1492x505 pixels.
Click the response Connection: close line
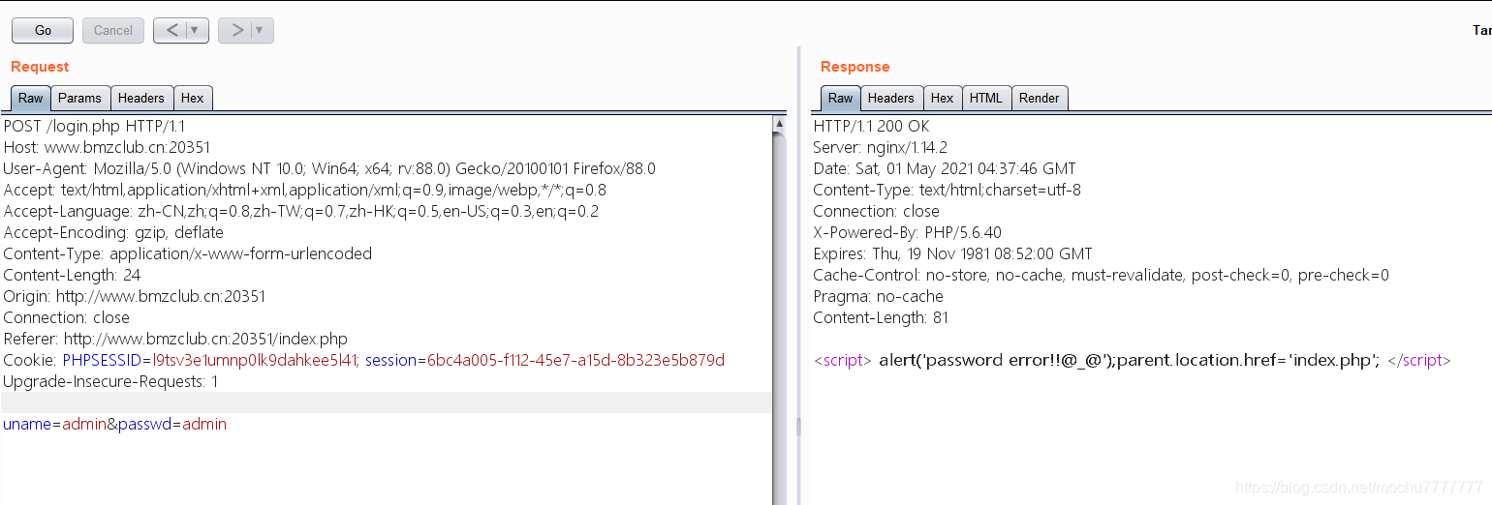click(x=876, y=211)
